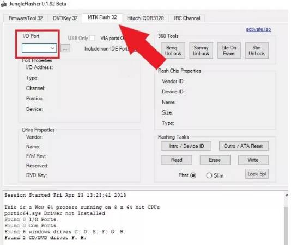Viewport: 291px width, 245px height.
Task: Select the Phat radio button
Action: pos(193,175)
